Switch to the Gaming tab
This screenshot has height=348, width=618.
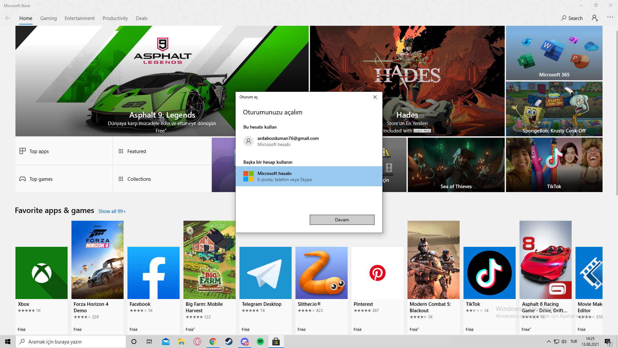click(48, 18)
